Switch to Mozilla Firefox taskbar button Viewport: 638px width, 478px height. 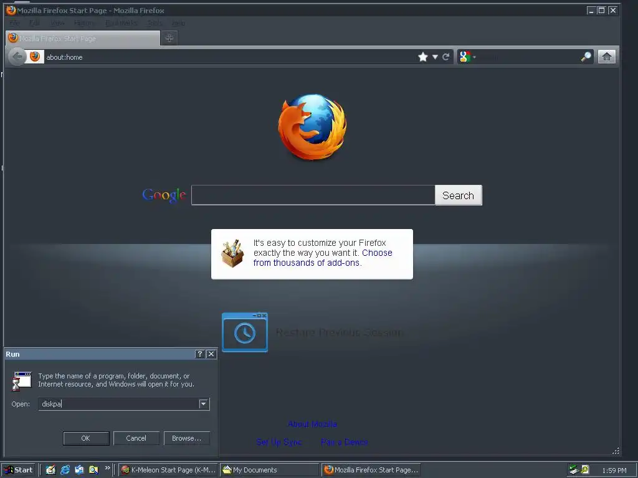coord(371,470)
